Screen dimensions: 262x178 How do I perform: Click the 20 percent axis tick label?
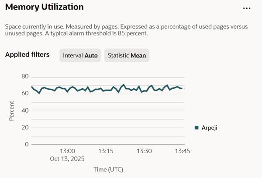(x=24, y=128)
